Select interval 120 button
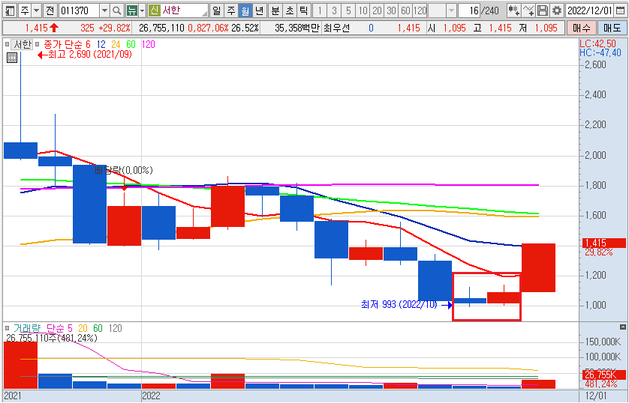This screenshot has height=403, width=629. coord(420,10)
